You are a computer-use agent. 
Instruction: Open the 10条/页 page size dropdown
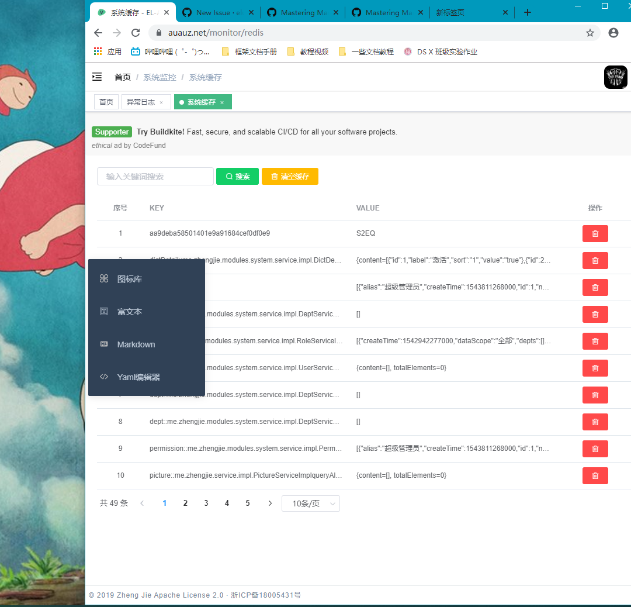[311, 503]
